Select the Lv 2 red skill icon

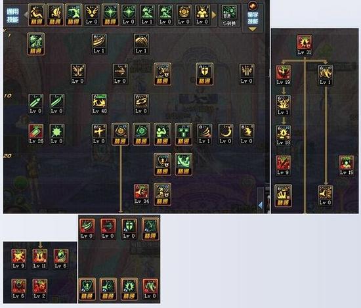pyautogui.click(x=39, y=289)
